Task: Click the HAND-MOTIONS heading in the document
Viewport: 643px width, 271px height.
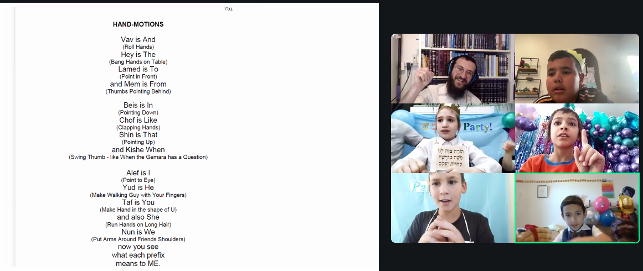Action: [138, 24]
